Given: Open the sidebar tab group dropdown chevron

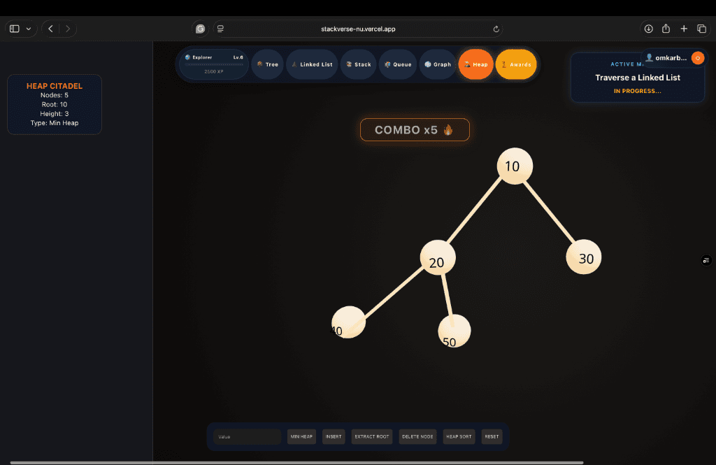Looking at the screenshot, I should click(28, 29).
